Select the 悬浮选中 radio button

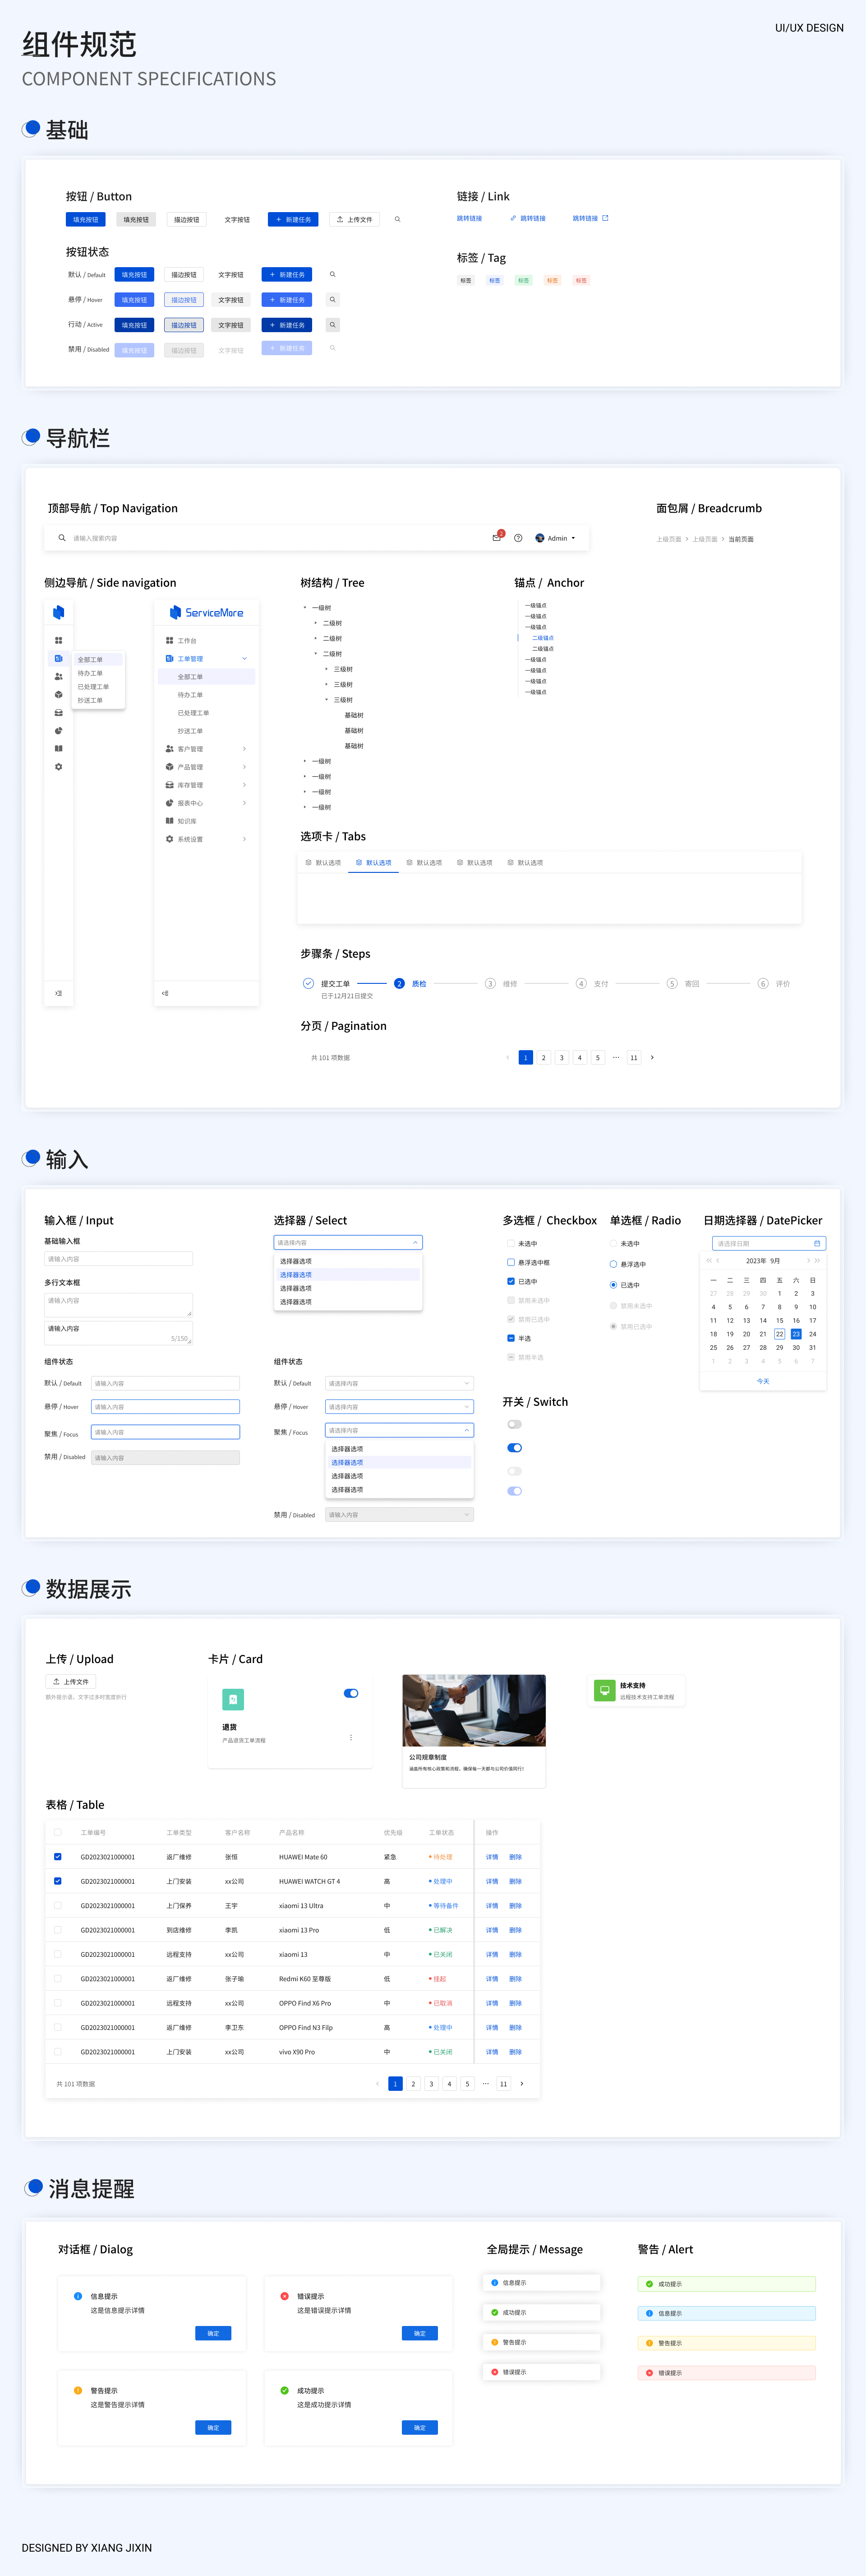[x=613, y=1264]
